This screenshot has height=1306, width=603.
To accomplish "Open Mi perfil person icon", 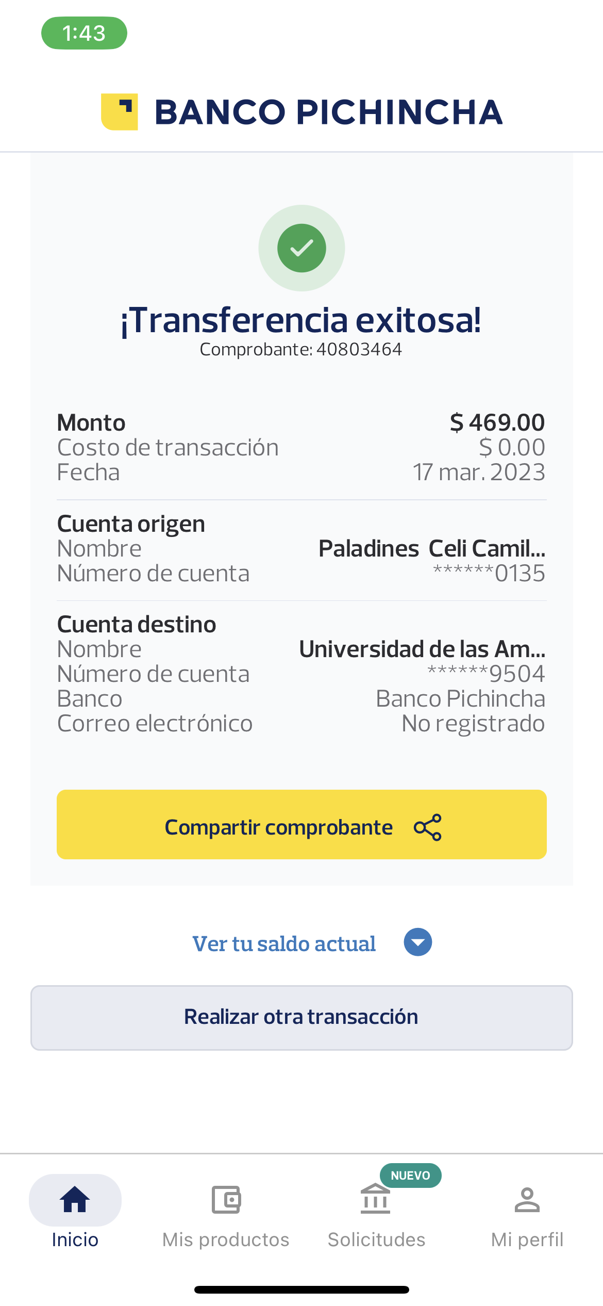I will (x=527, y=1200).
